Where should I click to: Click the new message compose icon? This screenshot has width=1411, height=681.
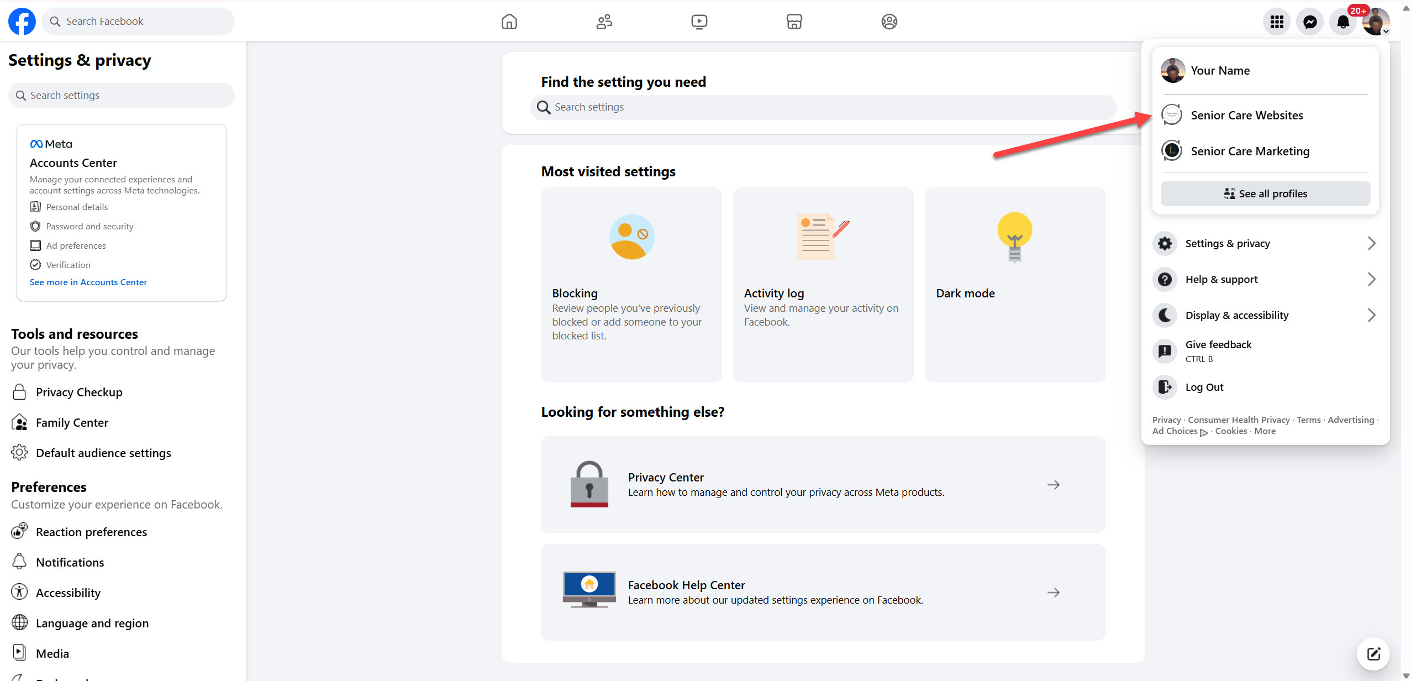1373,654
